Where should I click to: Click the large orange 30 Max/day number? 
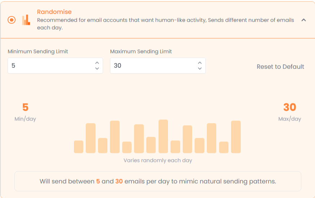[x=289, y=107]
